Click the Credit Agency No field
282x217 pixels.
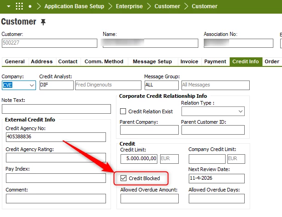click(56, 137)
